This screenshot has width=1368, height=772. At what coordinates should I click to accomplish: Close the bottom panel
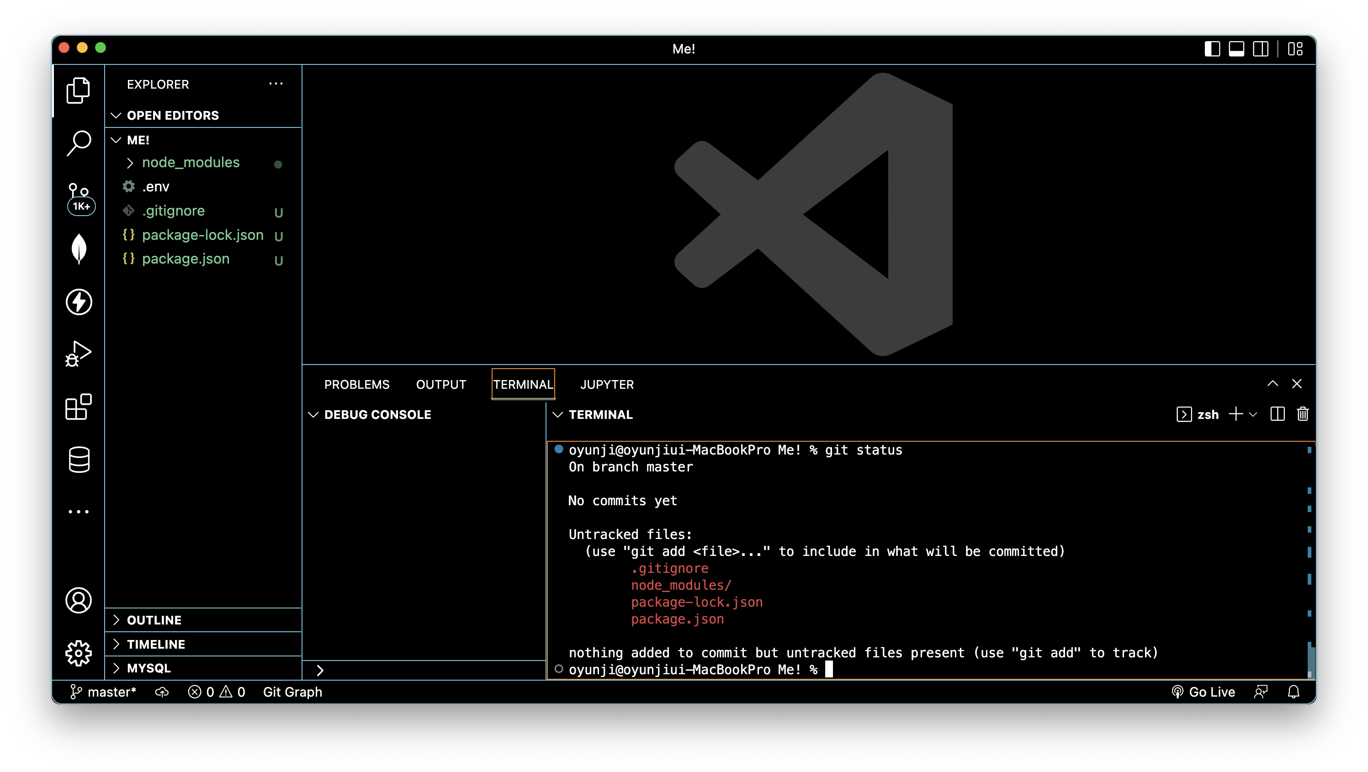tap(1297, 384)
